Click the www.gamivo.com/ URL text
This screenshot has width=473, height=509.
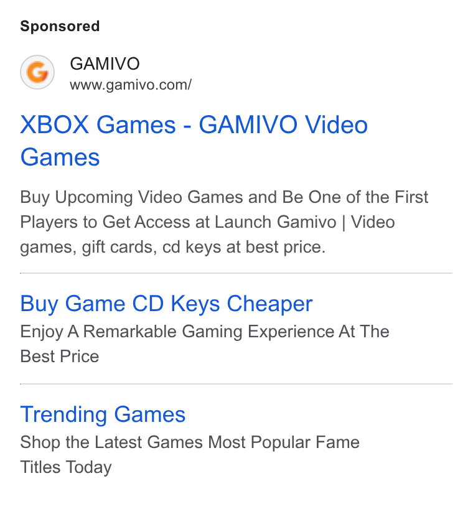click(x=131, y=85)
